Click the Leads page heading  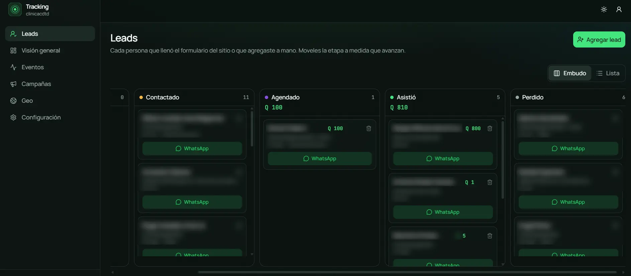[124, 38]
